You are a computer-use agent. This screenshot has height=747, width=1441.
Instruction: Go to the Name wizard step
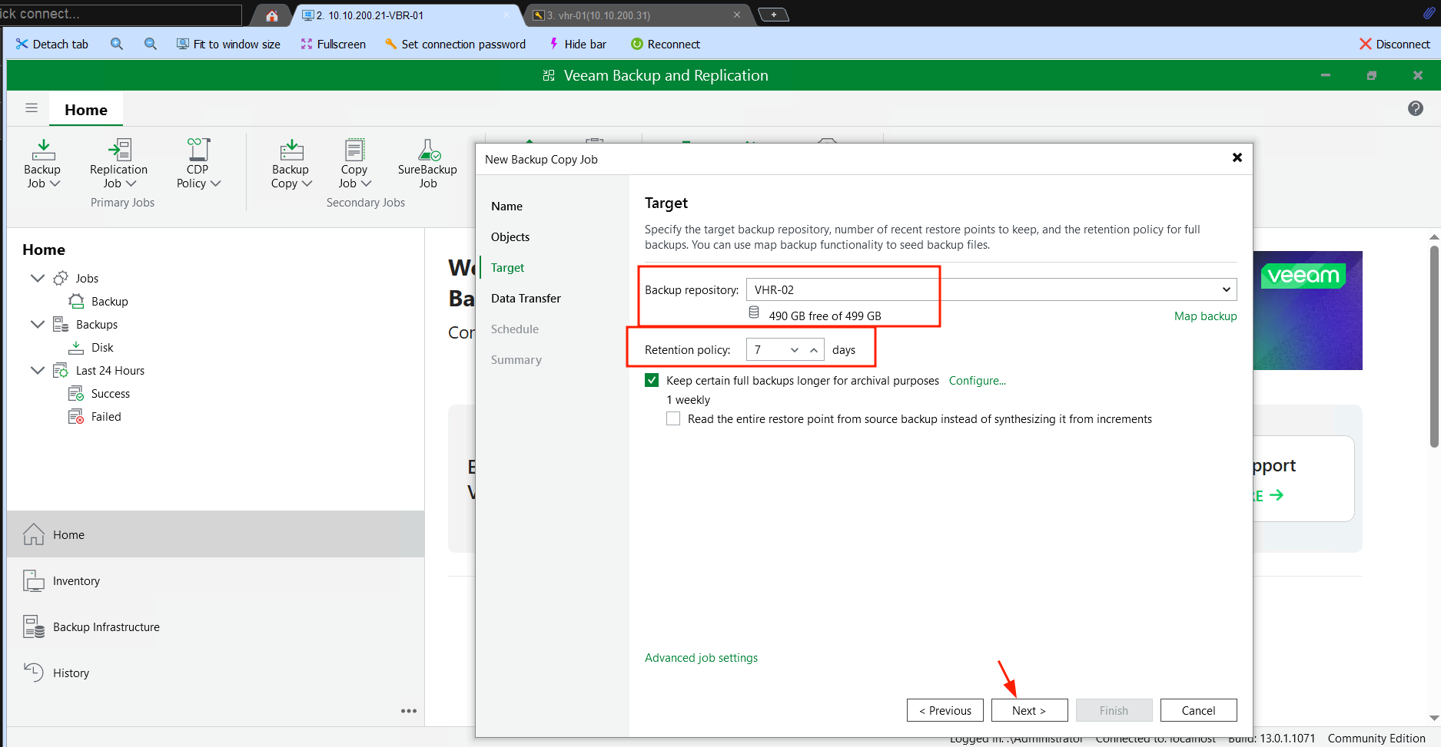tap(506, 206)
